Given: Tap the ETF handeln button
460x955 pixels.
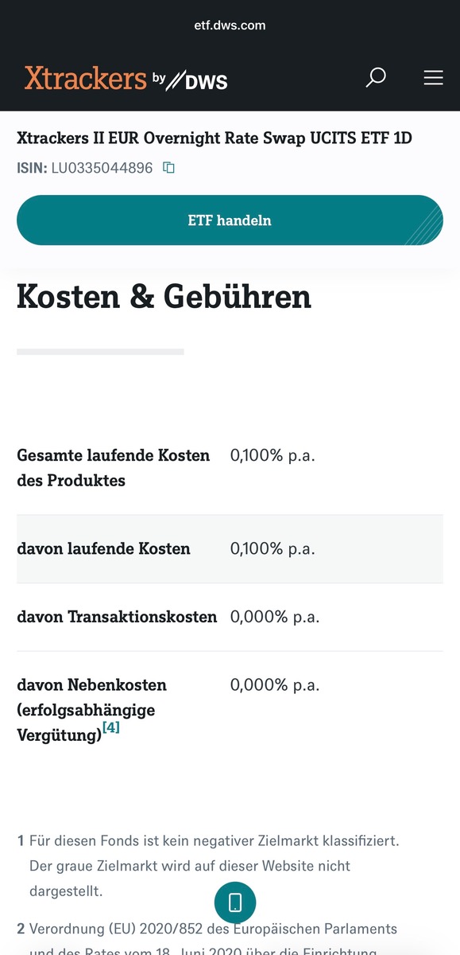Looking at the screenshot, I should pyautogui.click(x=230, y=220).
